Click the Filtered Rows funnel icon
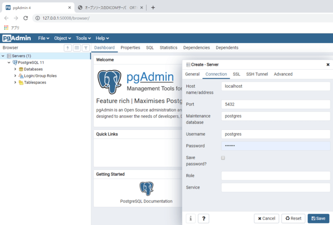 86,48
